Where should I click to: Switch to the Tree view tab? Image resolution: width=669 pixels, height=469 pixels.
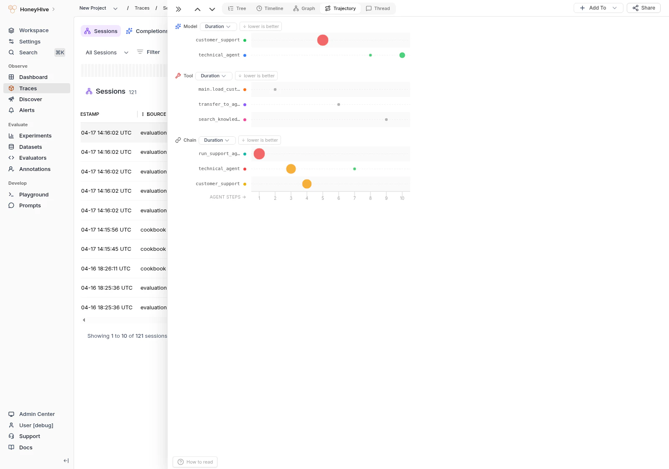point(237,8)
